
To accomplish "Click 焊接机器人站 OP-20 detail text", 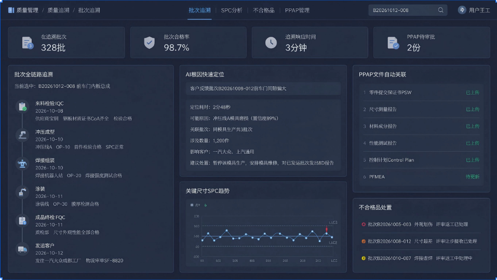I will click(58, 176).
